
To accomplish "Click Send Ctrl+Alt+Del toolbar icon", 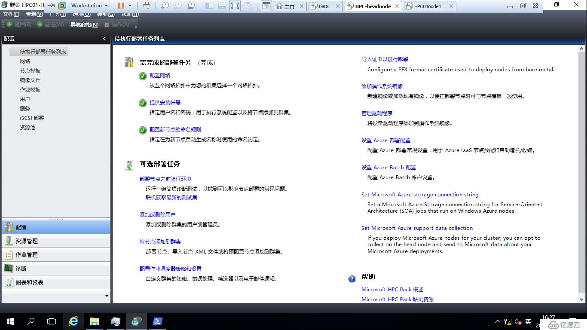I will (x=147, y=6).
